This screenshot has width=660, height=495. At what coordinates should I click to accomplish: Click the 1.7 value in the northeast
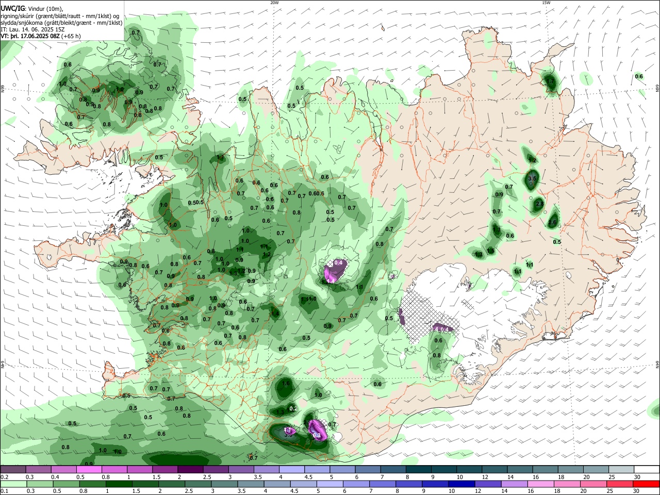point(550,81)
